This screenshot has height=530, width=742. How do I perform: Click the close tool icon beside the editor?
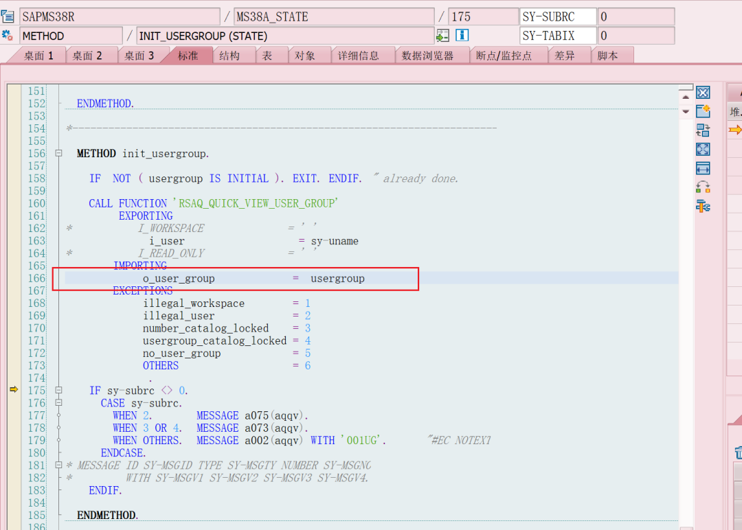703,93
